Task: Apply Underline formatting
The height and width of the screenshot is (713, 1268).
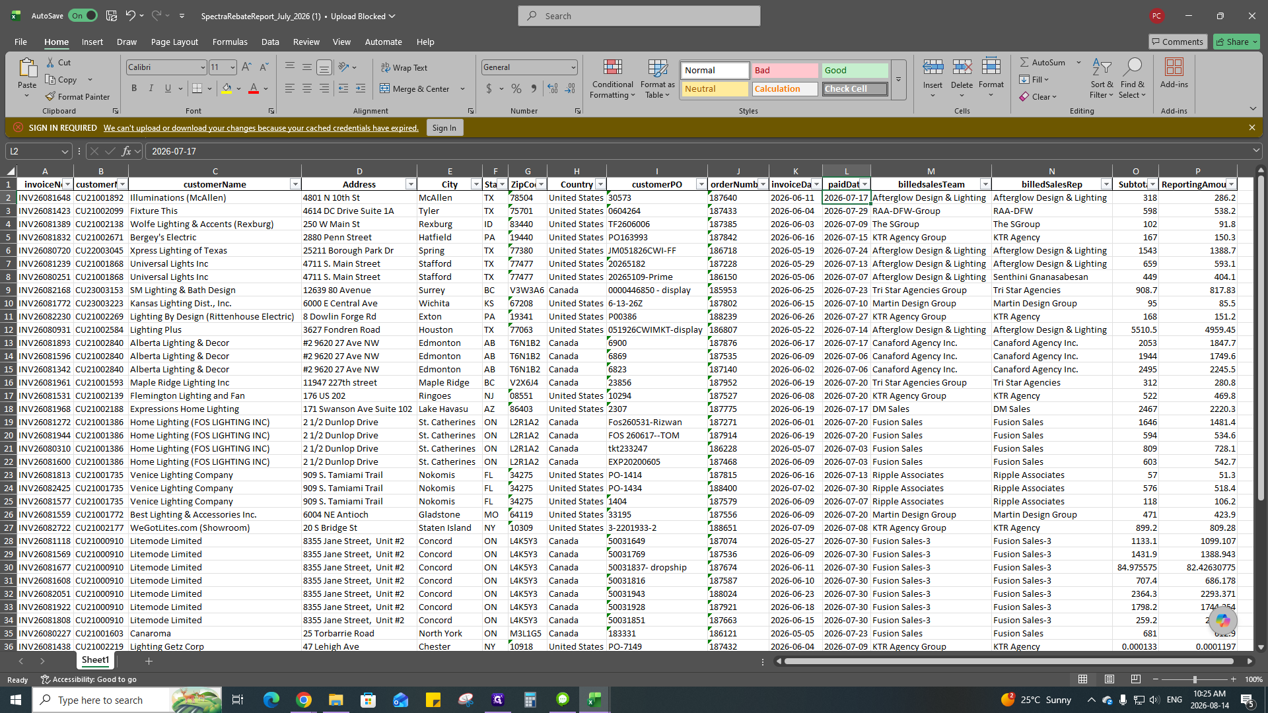Action: point(168,88)
